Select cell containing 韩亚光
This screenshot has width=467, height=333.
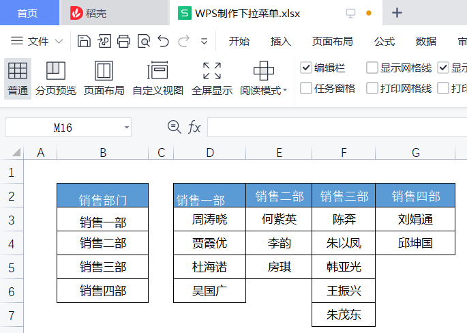(344, 267)
